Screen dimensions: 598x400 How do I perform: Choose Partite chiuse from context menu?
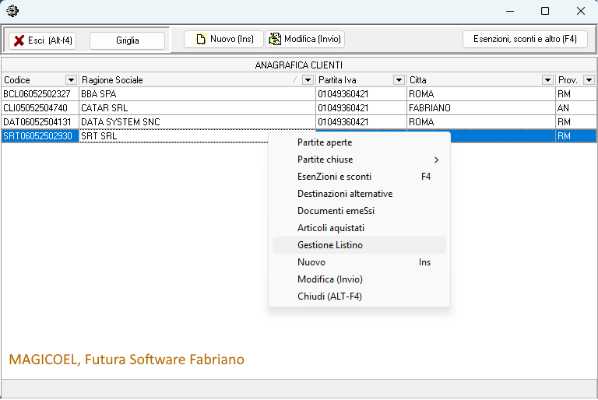(x=359, y=160)
